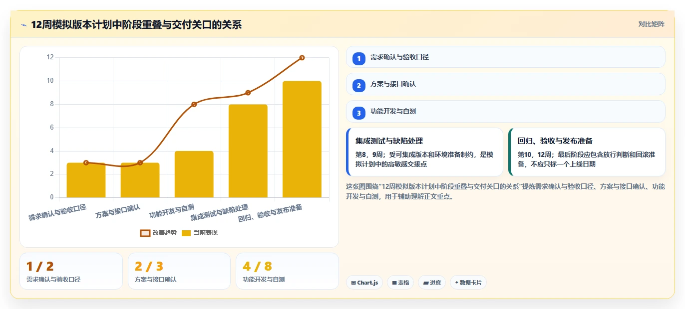Viewport: 685px width, 309px height.
Task: Click the bar for 回归、验收与发布准备
Action: (302, 139)
